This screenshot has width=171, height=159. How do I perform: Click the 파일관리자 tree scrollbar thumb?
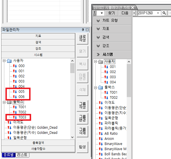coord(72,68)
